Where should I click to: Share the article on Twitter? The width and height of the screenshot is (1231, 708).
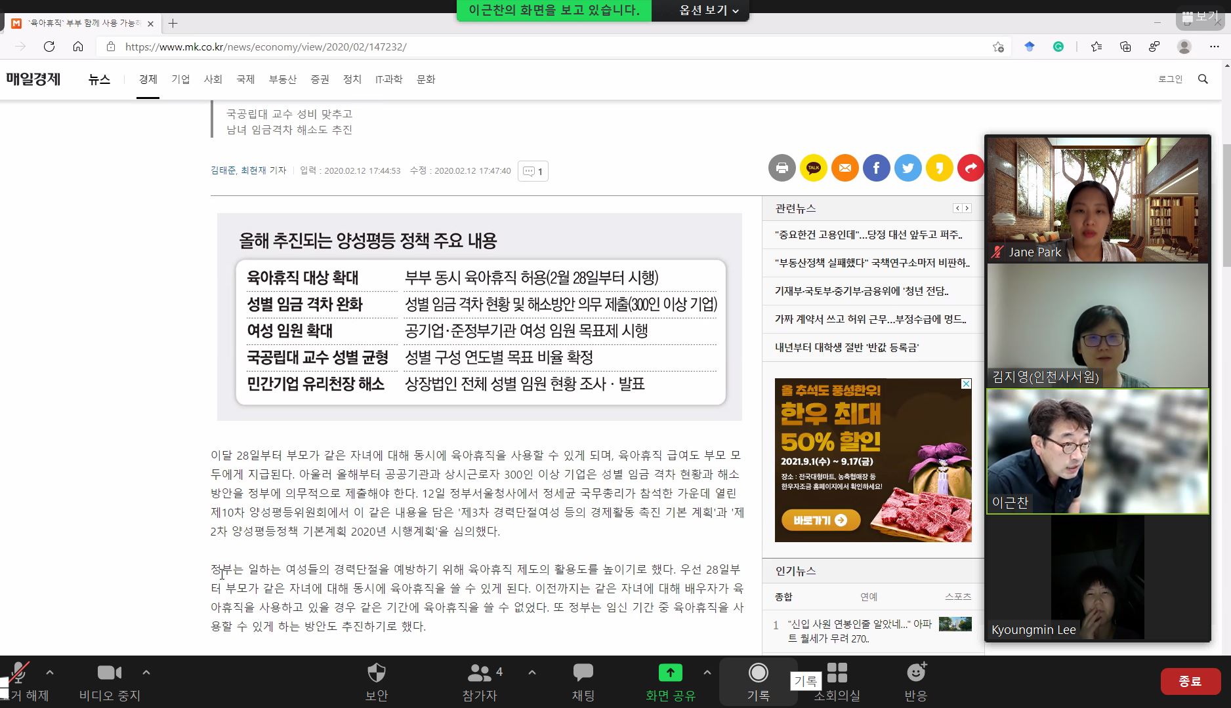coord(908,168)
